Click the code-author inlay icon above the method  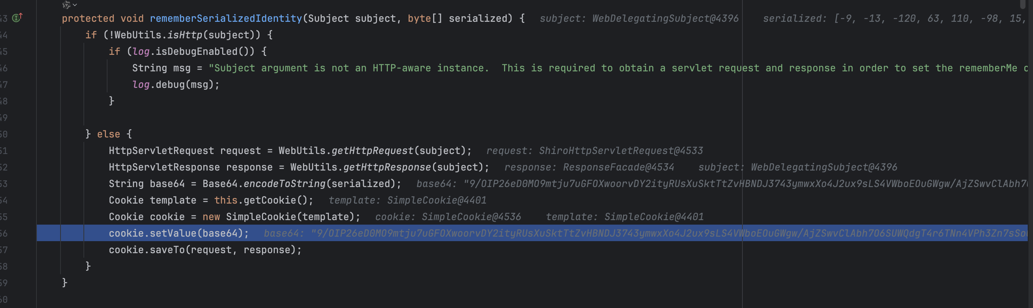point(66,5)
